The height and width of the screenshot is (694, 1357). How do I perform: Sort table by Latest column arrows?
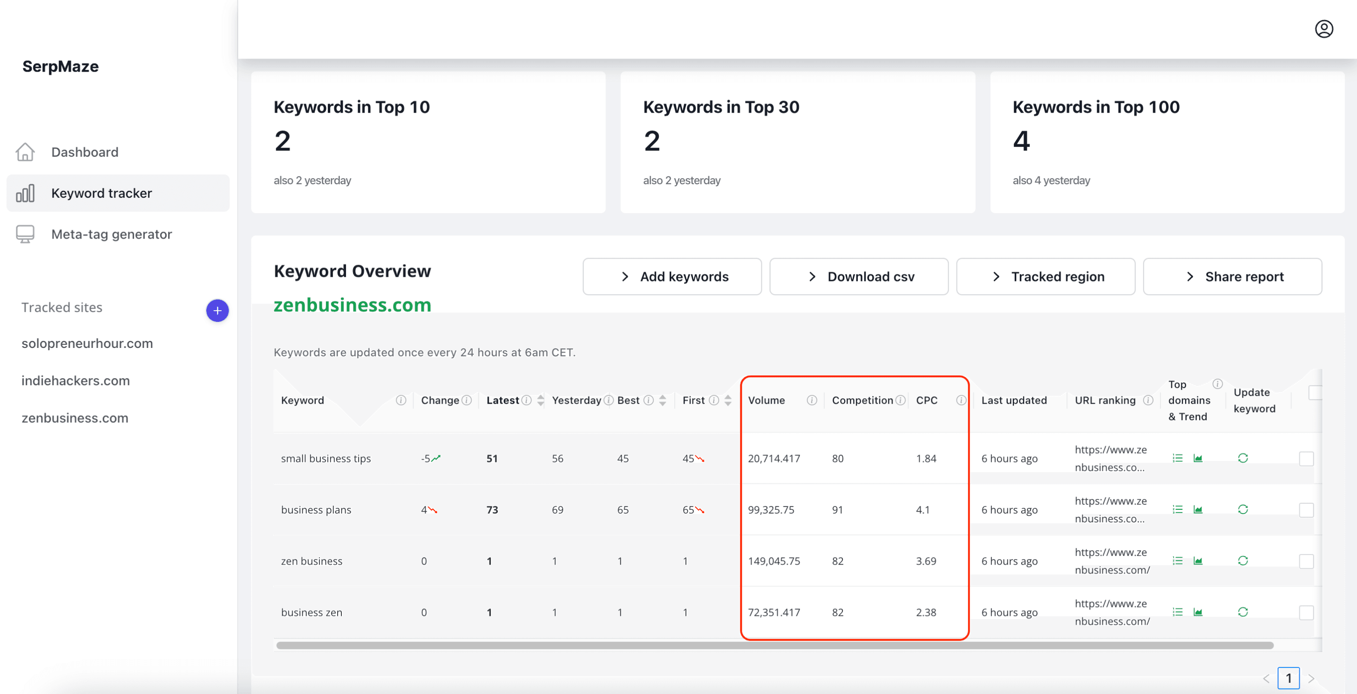[x=540, y=400]
